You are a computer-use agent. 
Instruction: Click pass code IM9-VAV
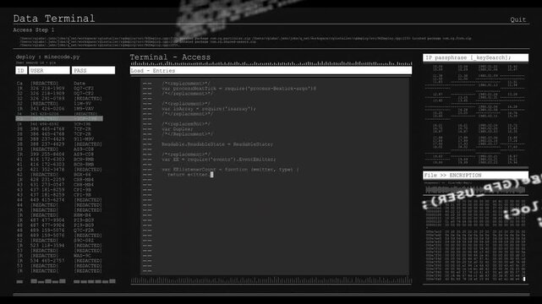click(x=84, y=109)
